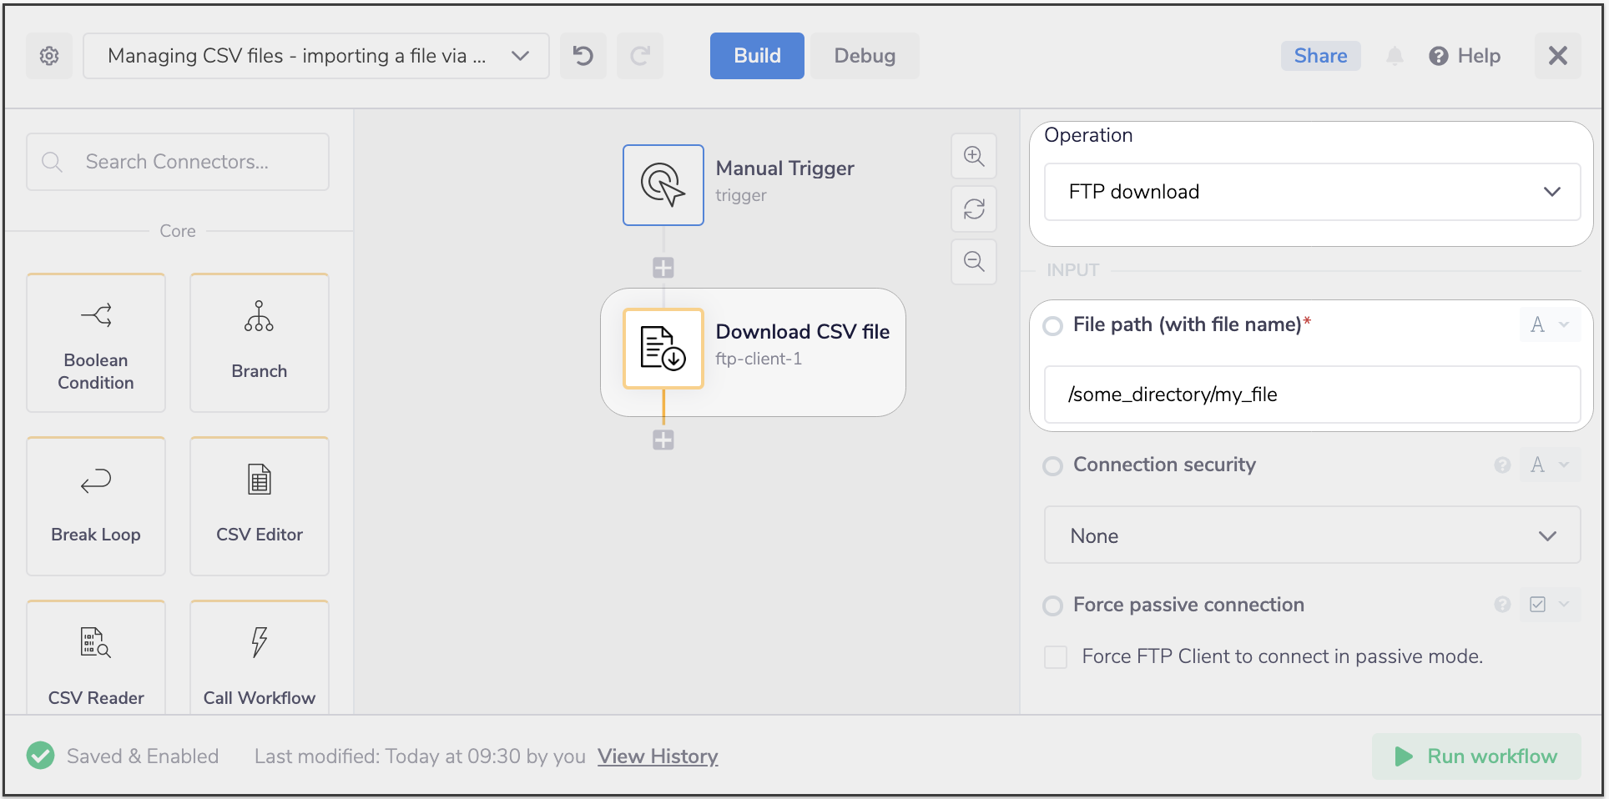This screenshot has width=1609, height=799.
Task: Zoom out on the workflow canvas
Action: (x=974, y=262)
